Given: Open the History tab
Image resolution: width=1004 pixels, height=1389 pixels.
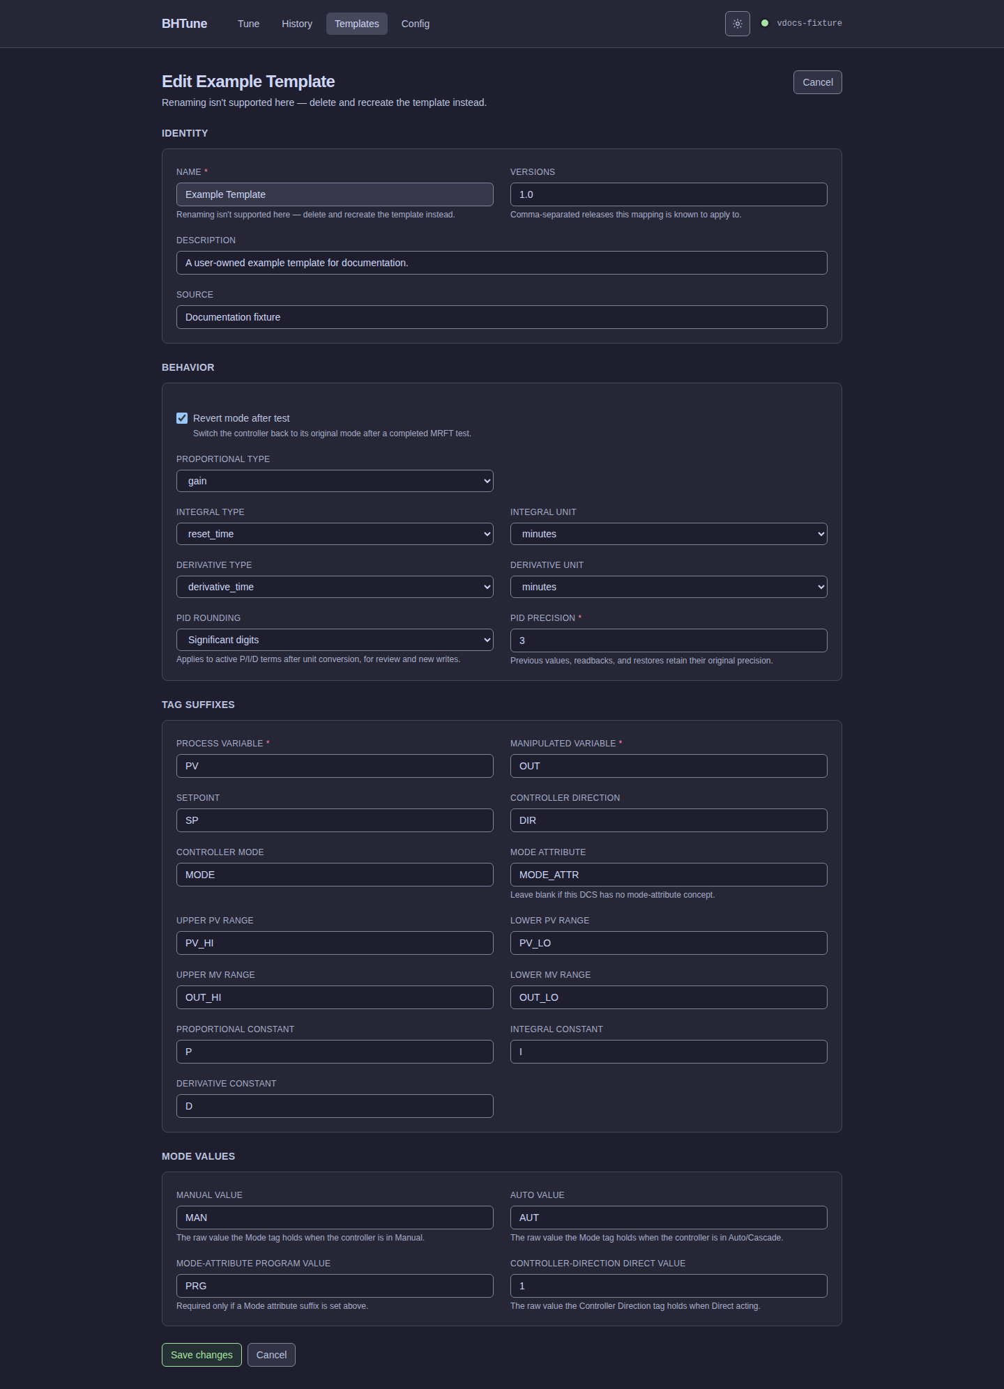Looking at the screenshot, I should pos(297,24).
